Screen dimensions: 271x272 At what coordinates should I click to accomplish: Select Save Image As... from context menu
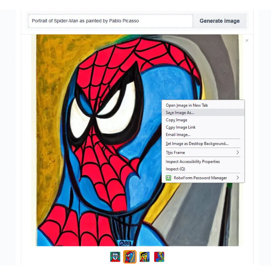(x=203, y=113)
